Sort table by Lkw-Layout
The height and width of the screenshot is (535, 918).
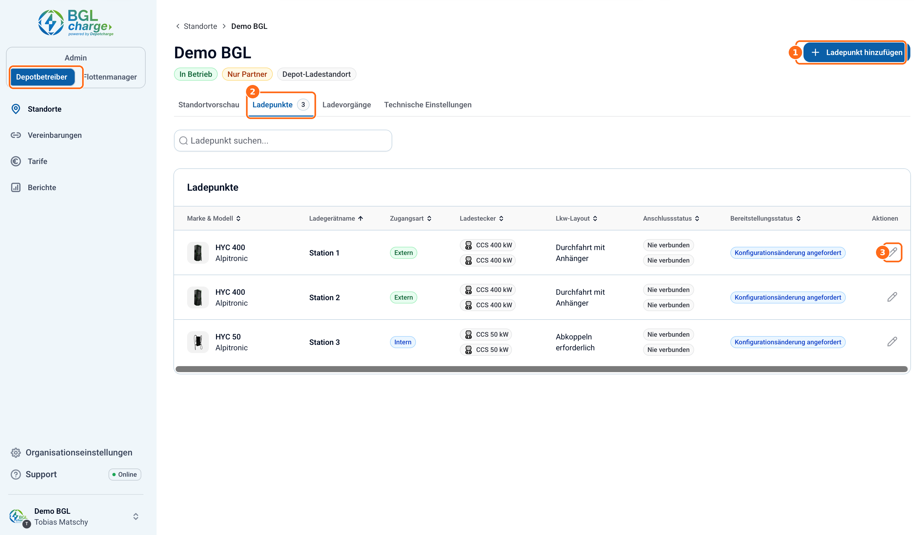tap(577, 218)
